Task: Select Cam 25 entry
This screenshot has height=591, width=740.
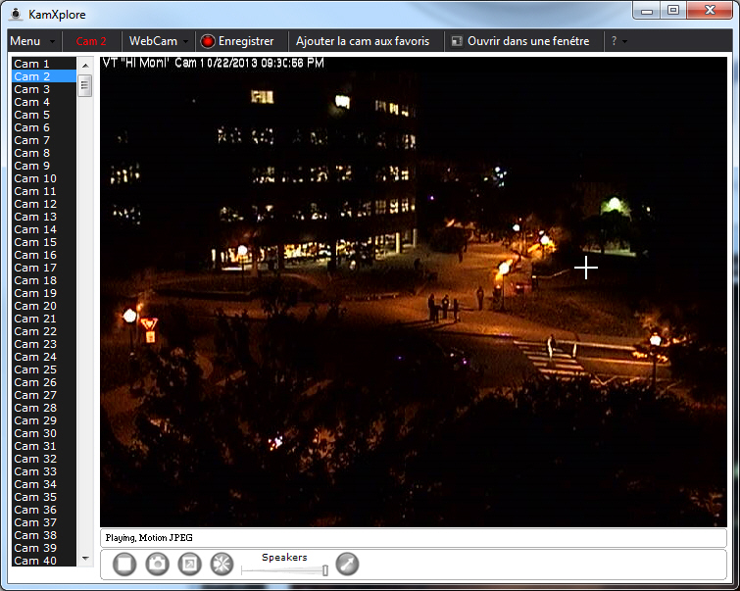Action: click(x=44, y=369)
